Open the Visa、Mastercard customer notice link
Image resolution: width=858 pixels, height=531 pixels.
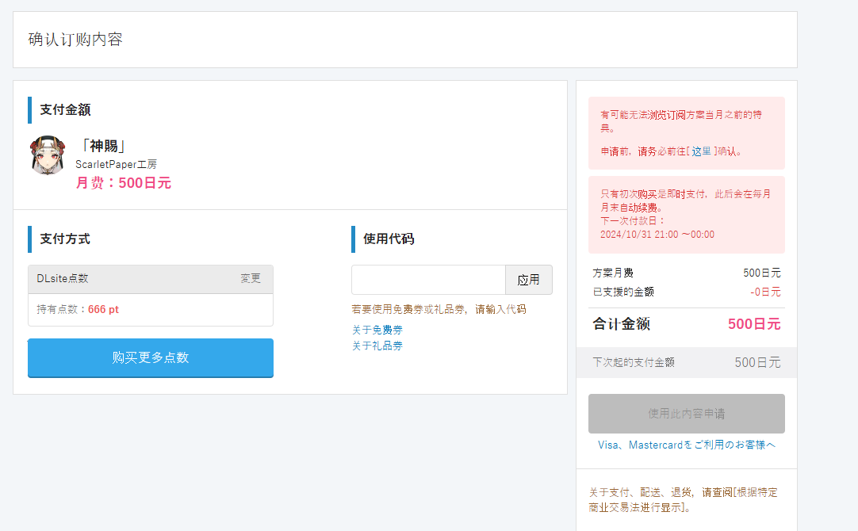tap(686, 445)
